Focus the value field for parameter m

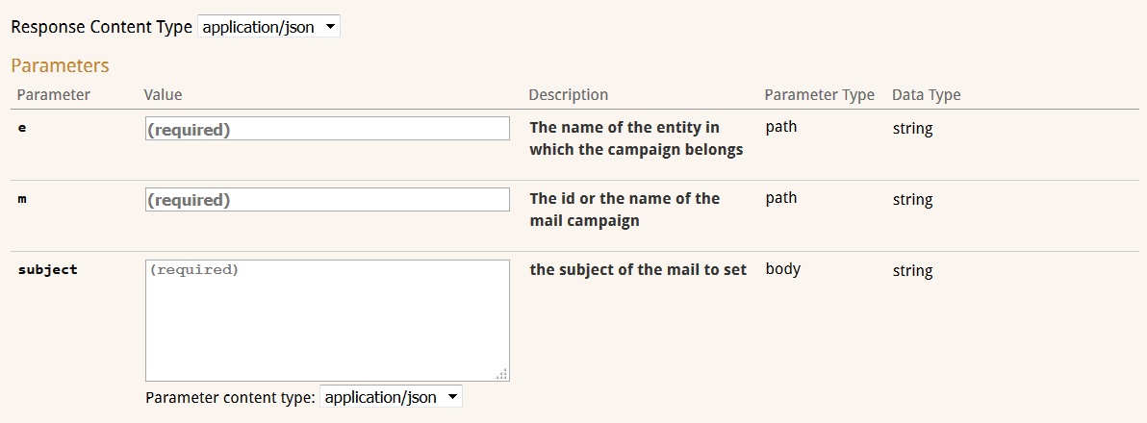pos(327,200)
